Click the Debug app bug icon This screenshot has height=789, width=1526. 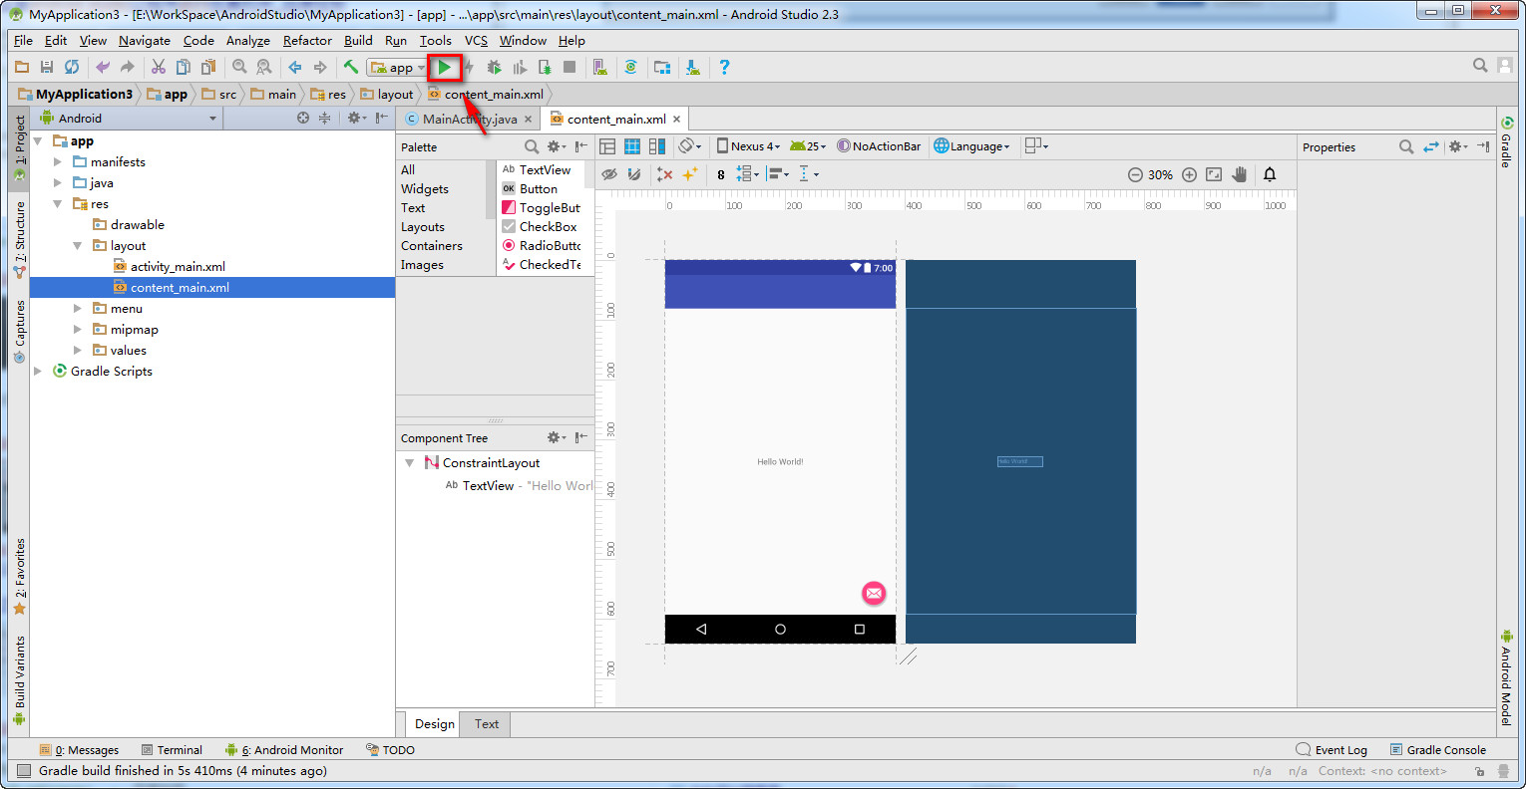click(x=494, y=67)
